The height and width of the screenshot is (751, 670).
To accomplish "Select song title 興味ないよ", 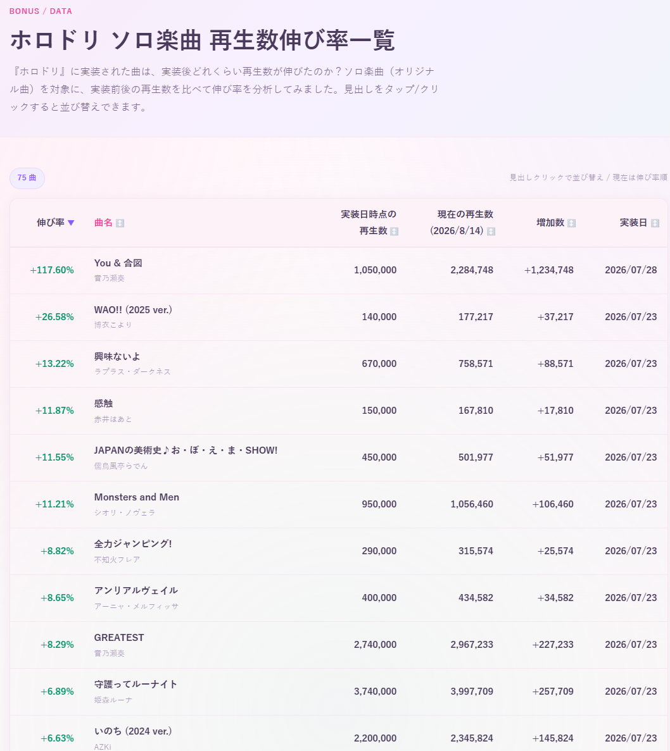I will pos(117,357).
